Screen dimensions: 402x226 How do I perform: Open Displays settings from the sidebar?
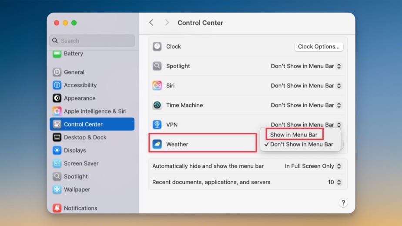tap(75, 150)
